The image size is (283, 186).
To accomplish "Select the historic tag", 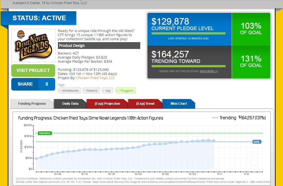I will [x=92, y=91].
